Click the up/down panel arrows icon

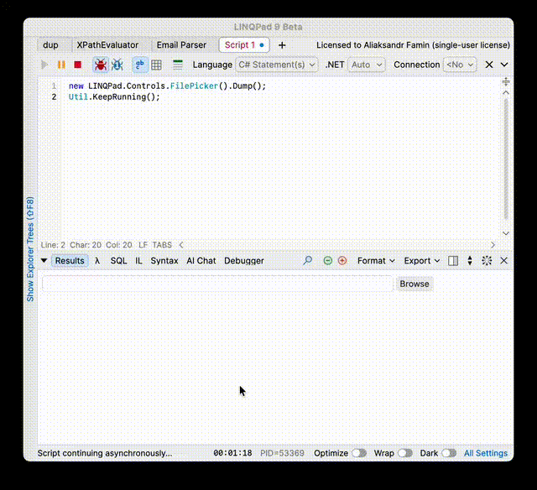(470, 261)
